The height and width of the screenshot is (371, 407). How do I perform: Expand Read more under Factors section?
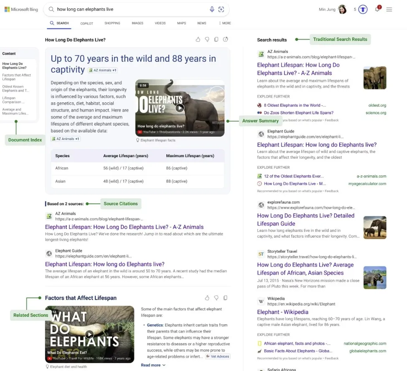click(x=153, y=365)
